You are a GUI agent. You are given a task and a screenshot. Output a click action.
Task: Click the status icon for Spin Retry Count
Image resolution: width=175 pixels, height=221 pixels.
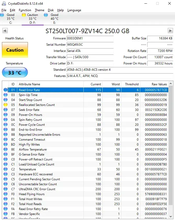(5, 120)
